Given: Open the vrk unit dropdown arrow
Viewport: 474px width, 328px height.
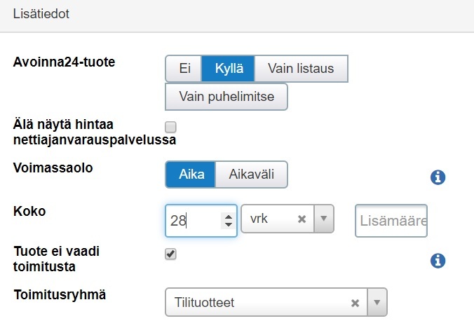Looking at the screenshot, I should (x=323, y=219).
